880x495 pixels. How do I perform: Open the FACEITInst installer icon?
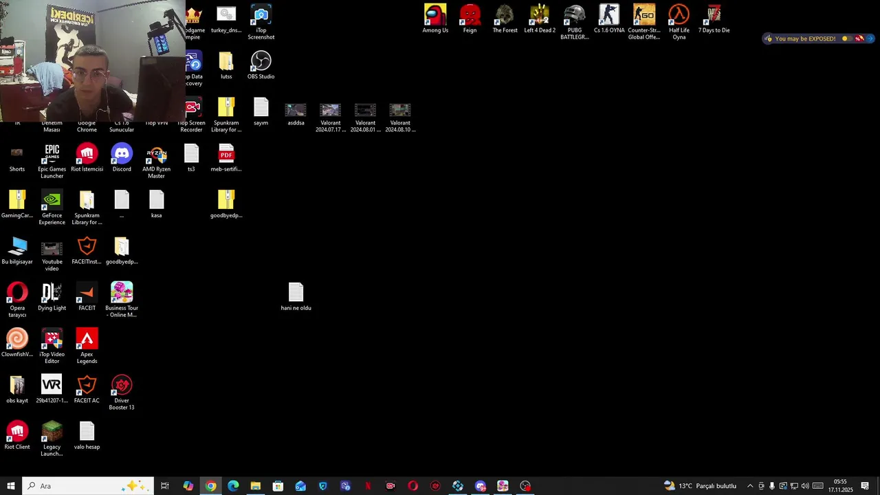click(87, 250)
